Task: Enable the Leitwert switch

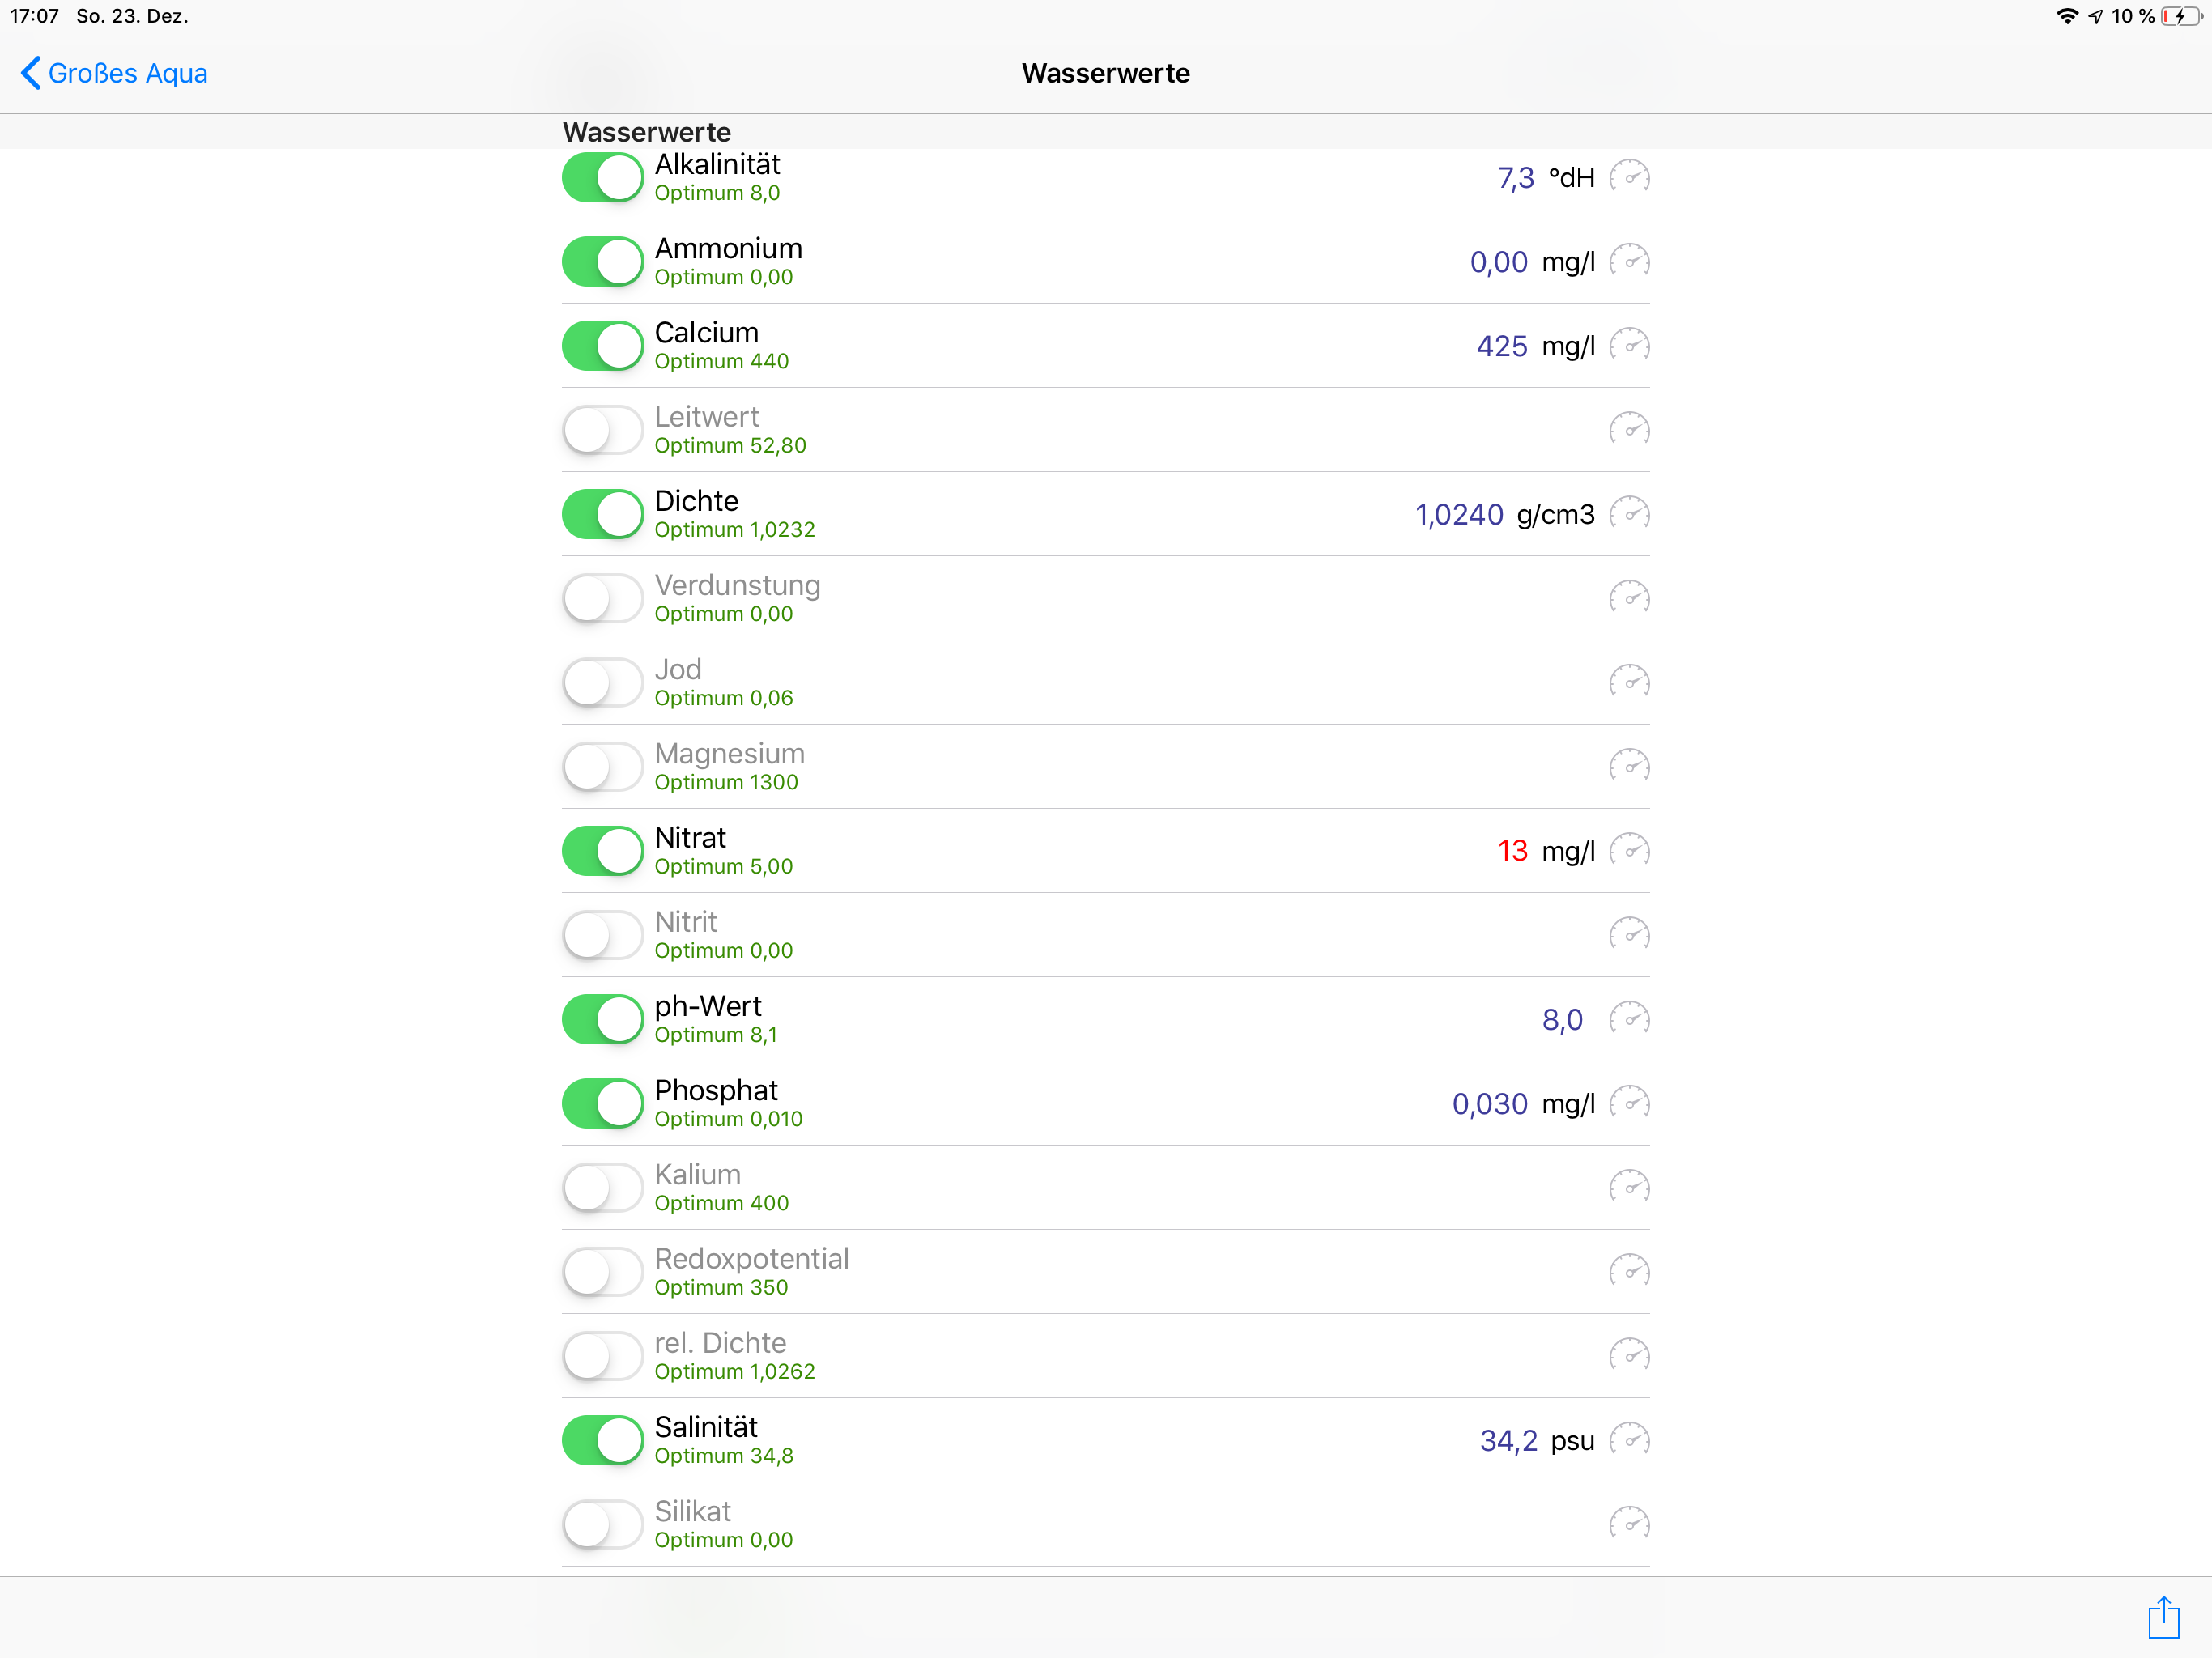Action: (x=603, y=430)
